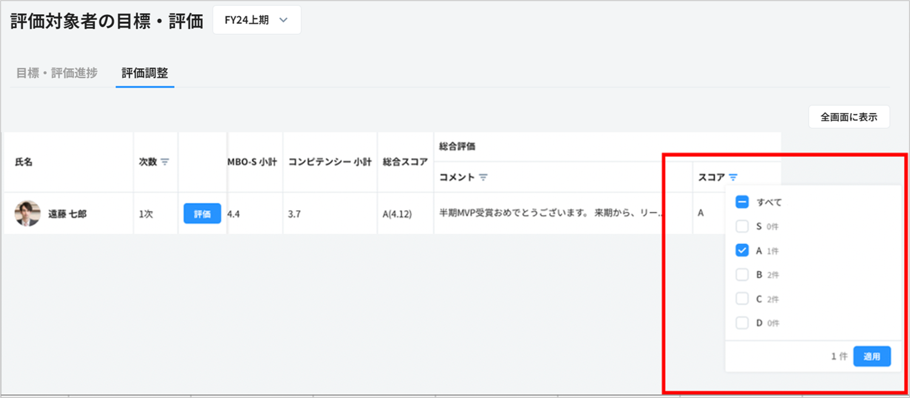Viewport: 910px width, 398px height.
Task: Click 遠藤 七郎's profile avatar
Action: pos(27,214)
